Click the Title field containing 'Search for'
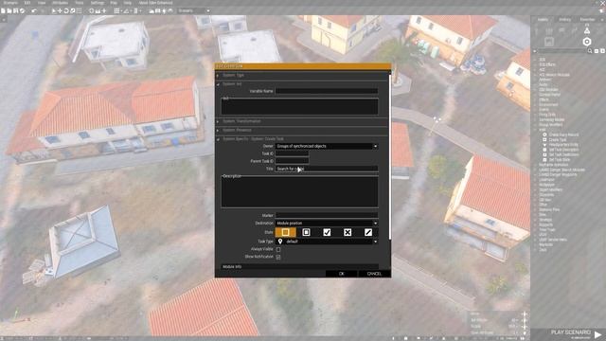This screenshot has width=606, height=341. [x=327, y=169]
